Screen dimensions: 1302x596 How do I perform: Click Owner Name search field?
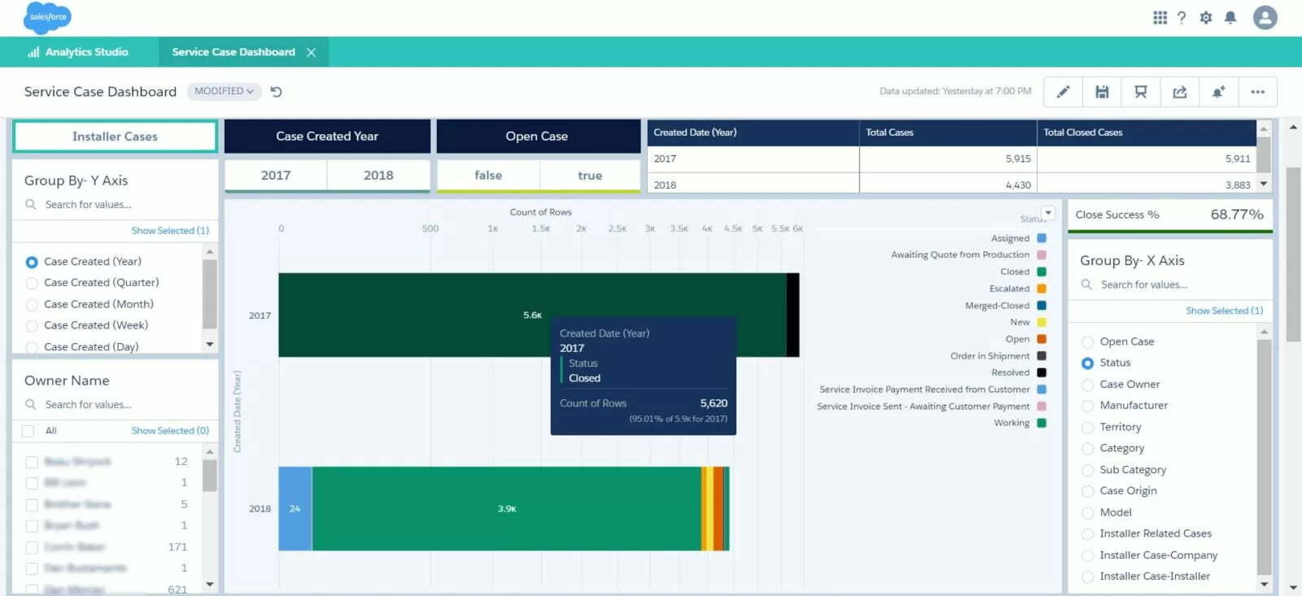click(115, 405)
